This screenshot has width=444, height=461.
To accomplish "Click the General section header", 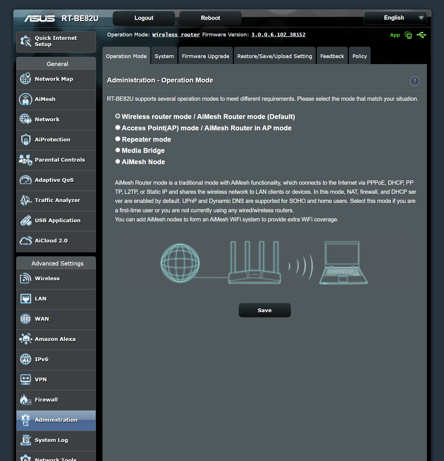I will point(56,64).
